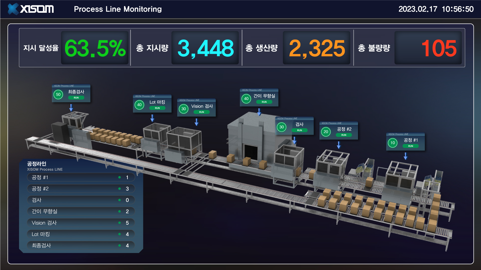Click the 40 circle badge on Lot 마킹

pyautogui.click(x=139, y=105)
